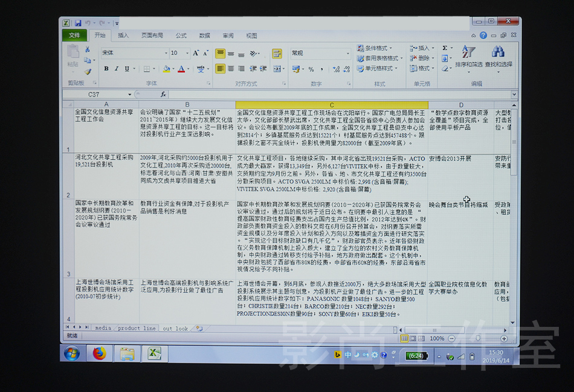Click the AutoSum sigma icon
The image size is (574, 392).
445,48
